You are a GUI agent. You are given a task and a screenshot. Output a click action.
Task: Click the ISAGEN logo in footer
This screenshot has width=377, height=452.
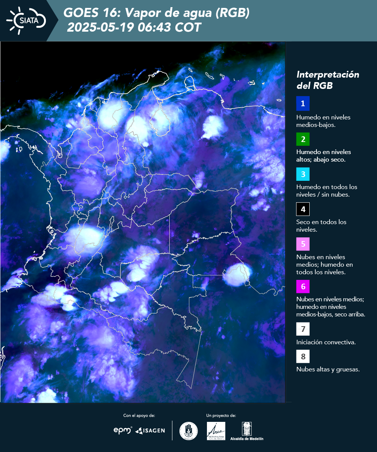click(x=150, y=431)
